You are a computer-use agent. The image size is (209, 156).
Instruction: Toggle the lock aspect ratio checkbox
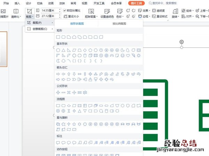pos(65,10)
